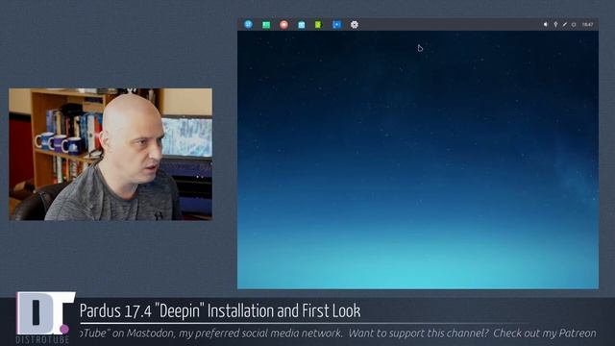Launch the red round app icon in the dock
This screenshot has width=615, height=346.
pos(283,25)
